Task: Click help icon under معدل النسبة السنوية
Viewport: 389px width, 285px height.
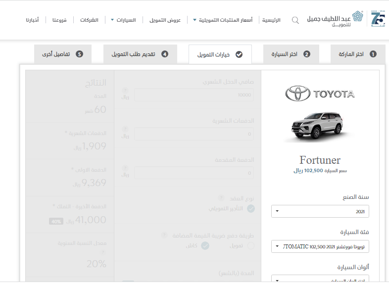Action: [x=103, y=252]
